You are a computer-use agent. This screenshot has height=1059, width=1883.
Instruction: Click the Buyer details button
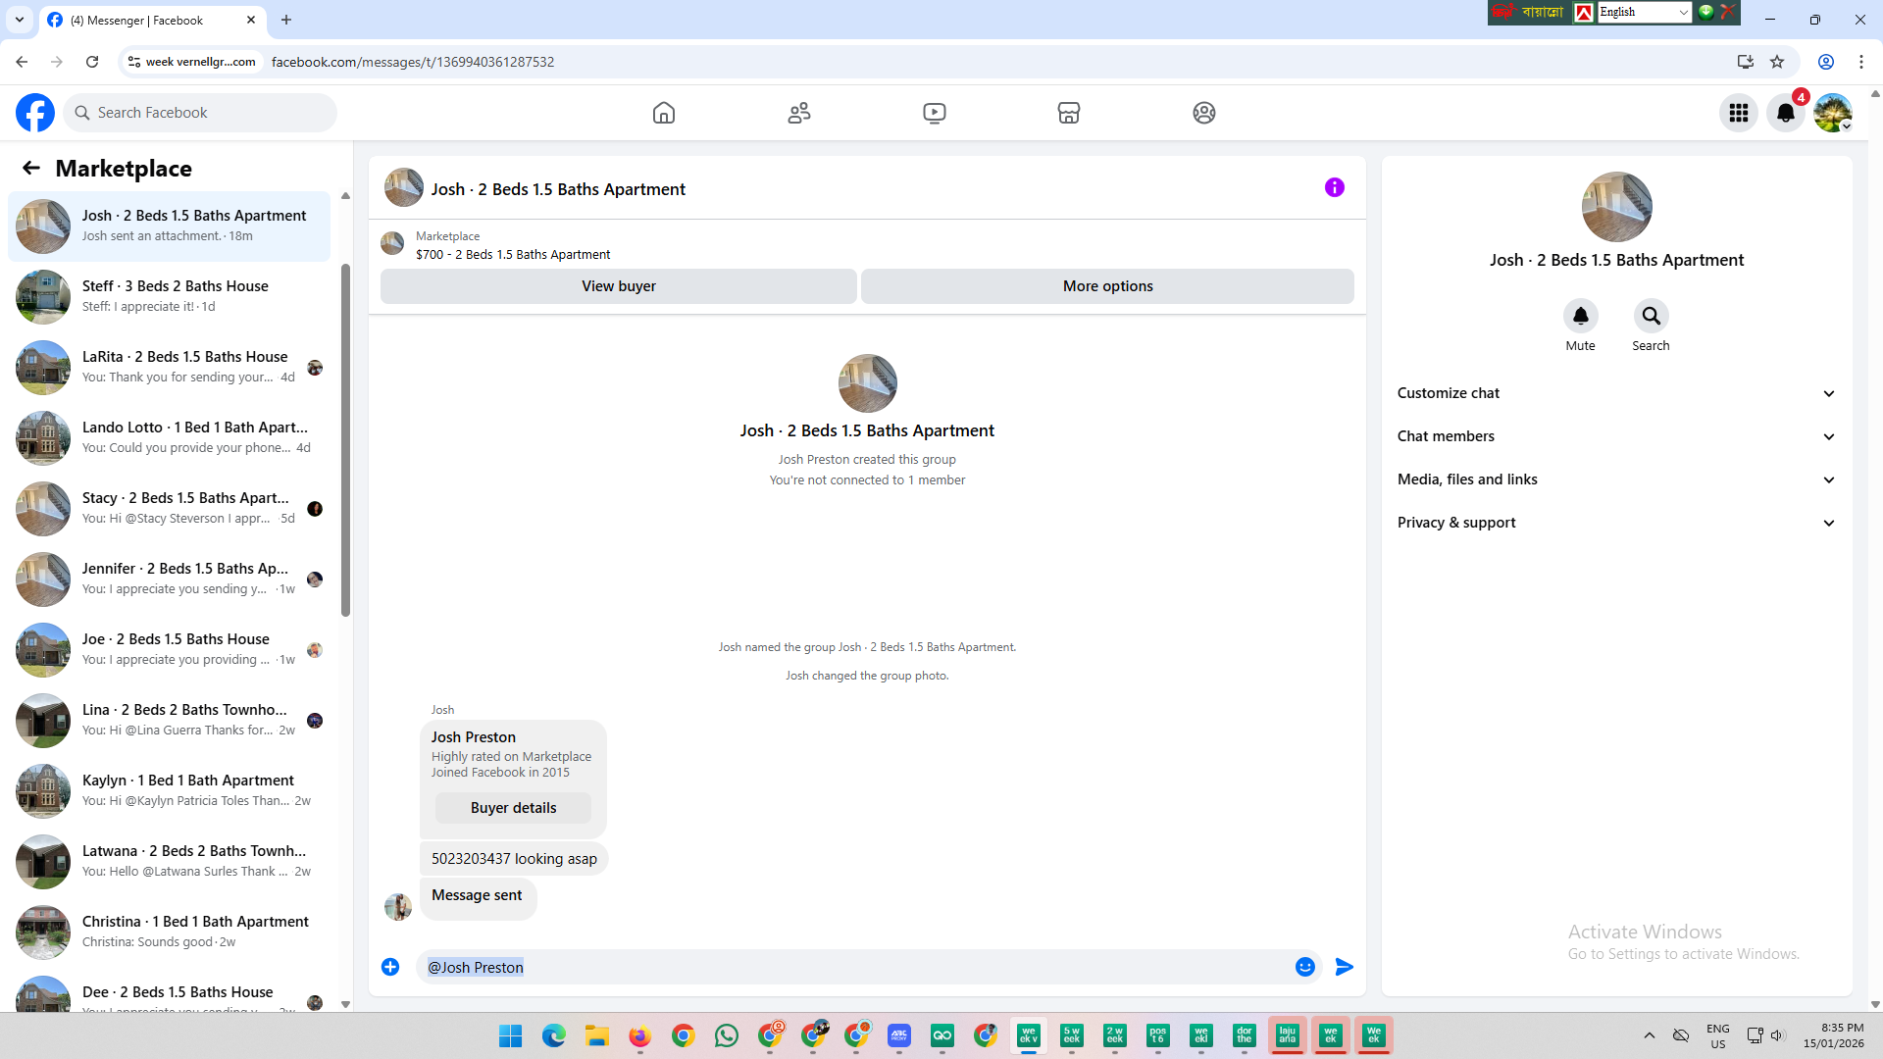[513, 808]
